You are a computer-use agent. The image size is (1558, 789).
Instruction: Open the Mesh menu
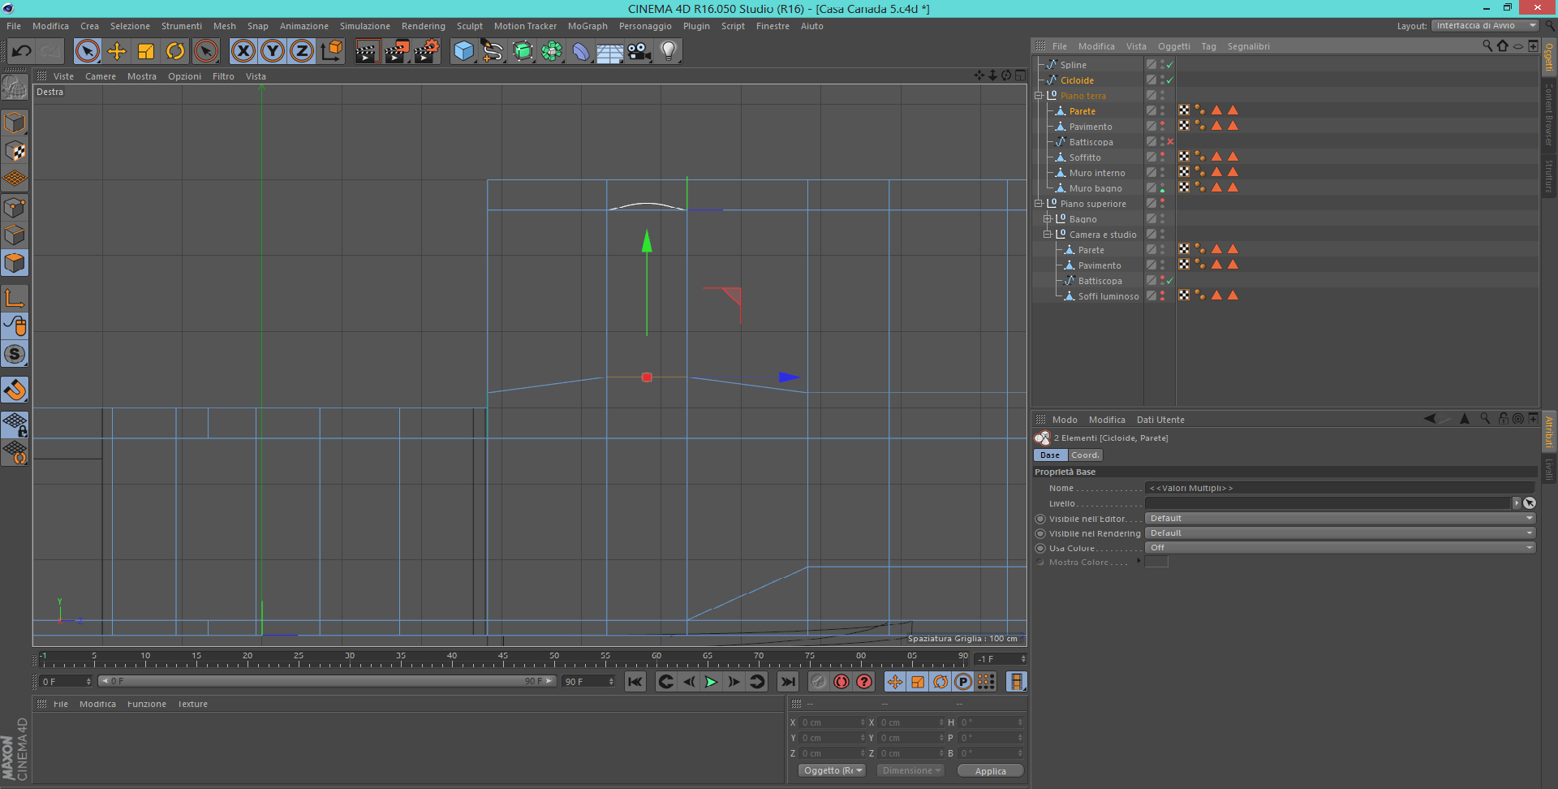click(225, 26)
